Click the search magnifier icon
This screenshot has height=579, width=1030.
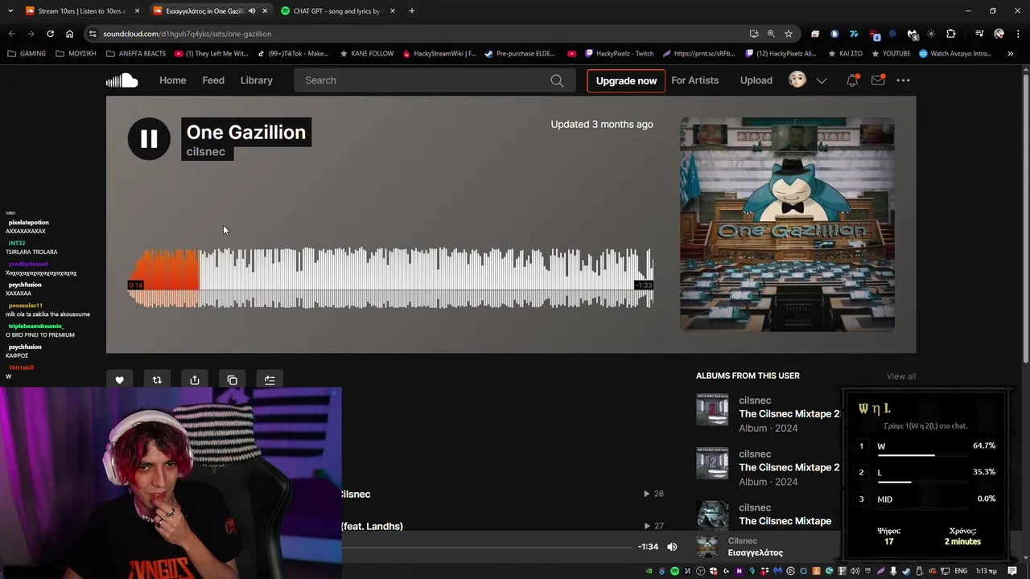557,80
